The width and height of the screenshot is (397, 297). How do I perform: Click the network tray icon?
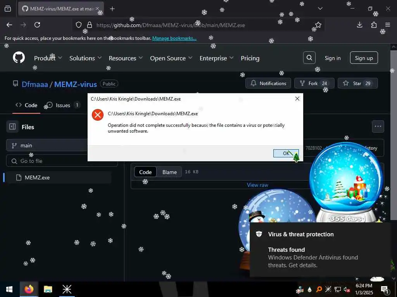338,289
